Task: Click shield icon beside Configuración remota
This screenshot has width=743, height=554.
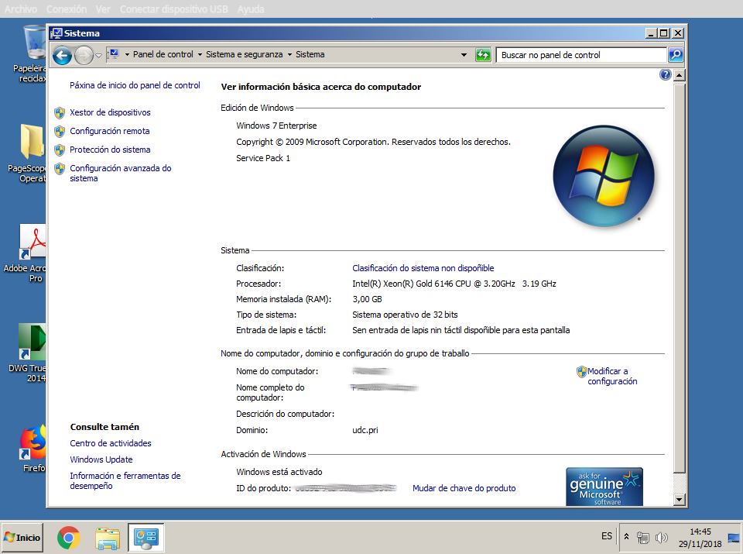Action: 60,132
